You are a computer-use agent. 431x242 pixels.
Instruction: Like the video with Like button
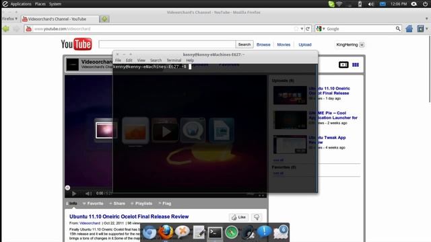click(238, 217)
